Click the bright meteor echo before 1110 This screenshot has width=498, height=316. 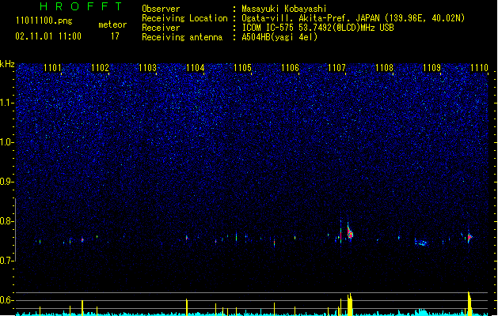pyautogui.click(x=469, y=237)
